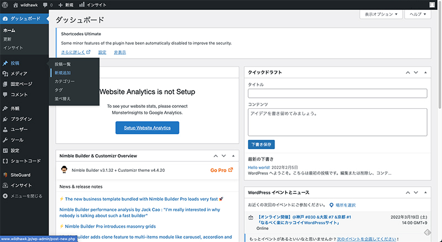This screenshot has height=242, width=442.
Task: Select カテゴリー in the posts flyout menu
Action: click(65, 81)
